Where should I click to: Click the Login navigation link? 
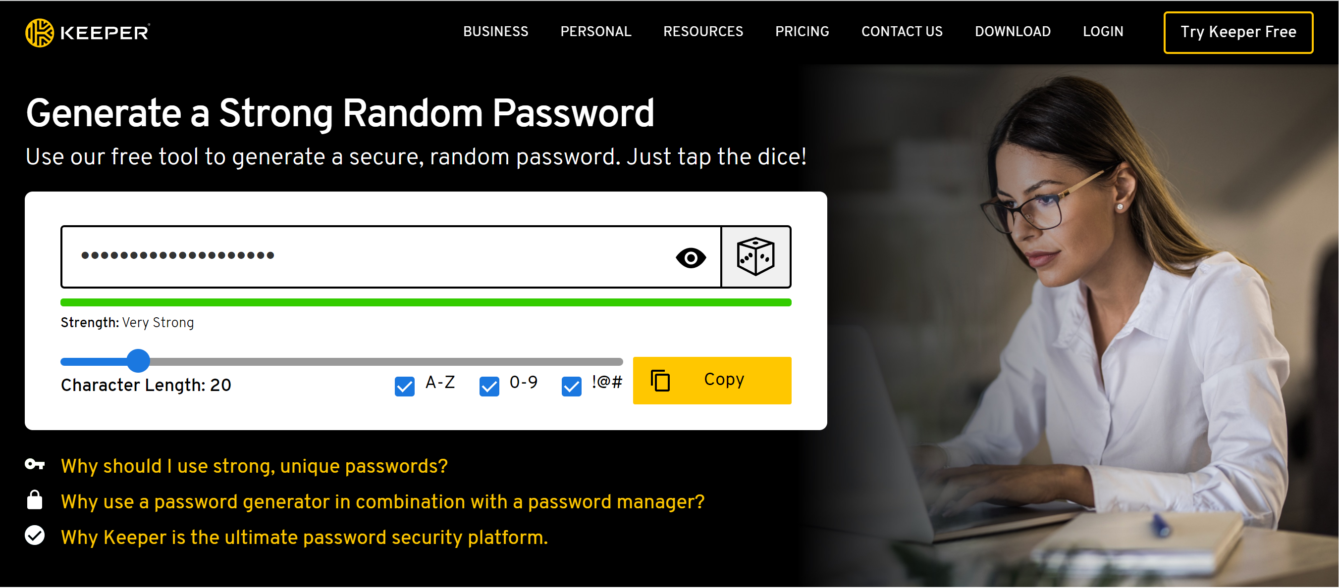1103,32
